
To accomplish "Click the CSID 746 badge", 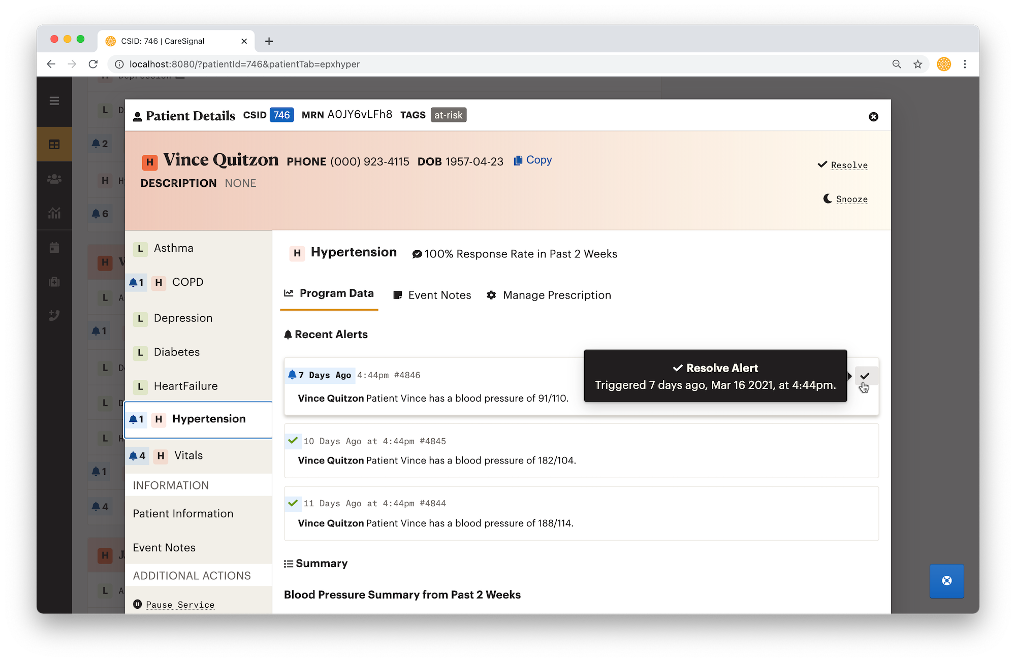I will (281, 115).
